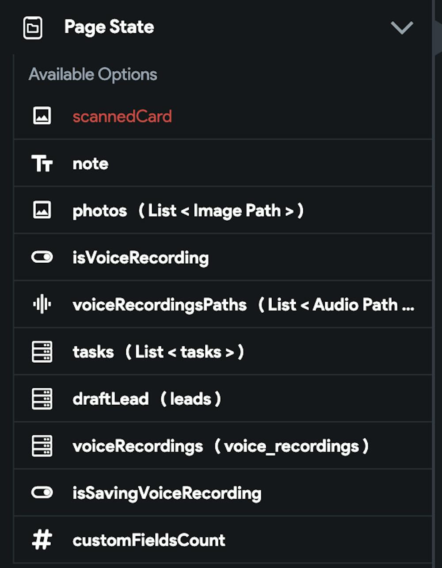
Task: Select the draftLead leads variable
Action: 147,399
